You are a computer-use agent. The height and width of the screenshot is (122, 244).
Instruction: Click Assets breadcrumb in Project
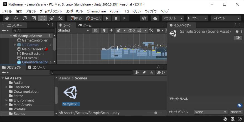65,78
